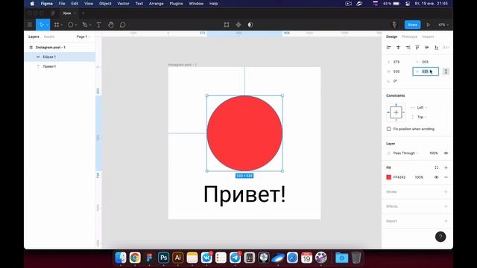Select the Frame tool
477x268 pixels.
coord(57,25)
